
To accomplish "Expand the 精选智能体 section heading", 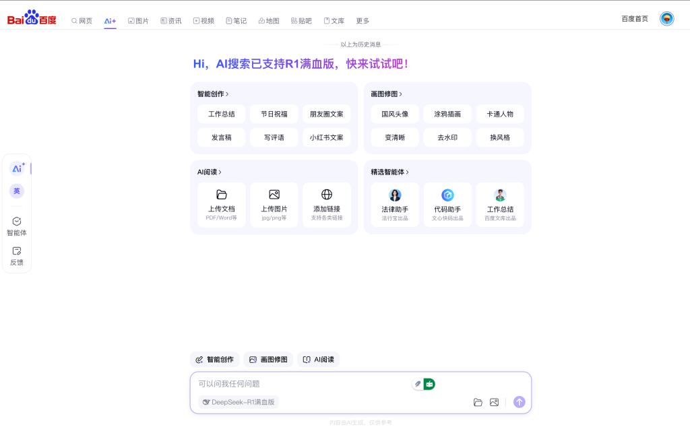I will tap(390, 172).
